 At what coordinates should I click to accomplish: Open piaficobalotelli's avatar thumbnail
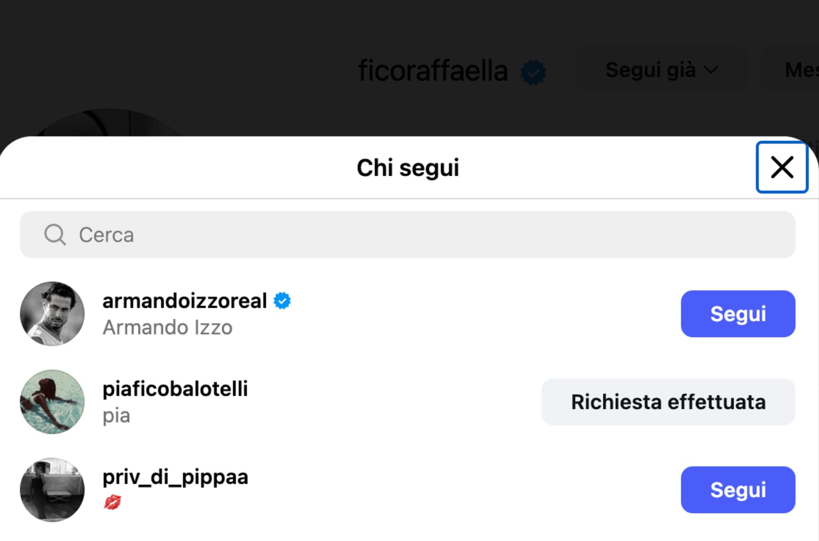click(x=52, y=402)
